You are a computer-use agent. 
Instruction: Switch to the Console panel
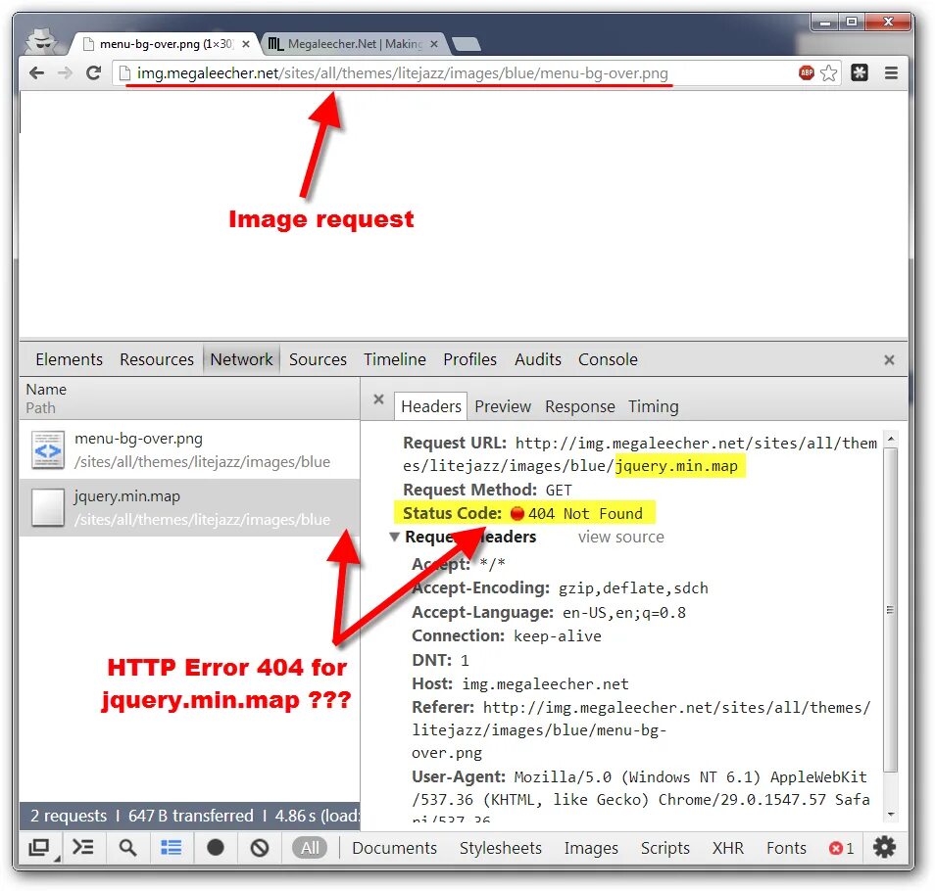[x=608, y=359]
